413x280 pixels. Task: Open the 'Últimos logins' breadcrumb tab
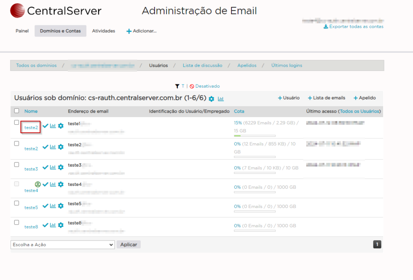tap(286, 65)
